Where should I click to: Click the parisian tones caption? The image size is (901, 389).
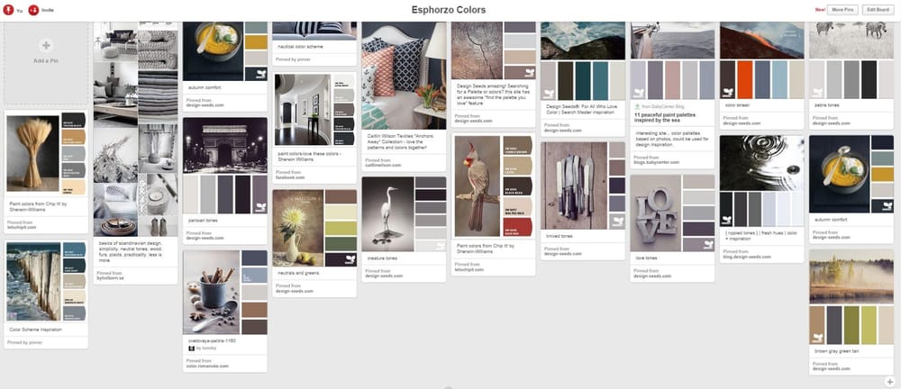(x=203, y=220)
